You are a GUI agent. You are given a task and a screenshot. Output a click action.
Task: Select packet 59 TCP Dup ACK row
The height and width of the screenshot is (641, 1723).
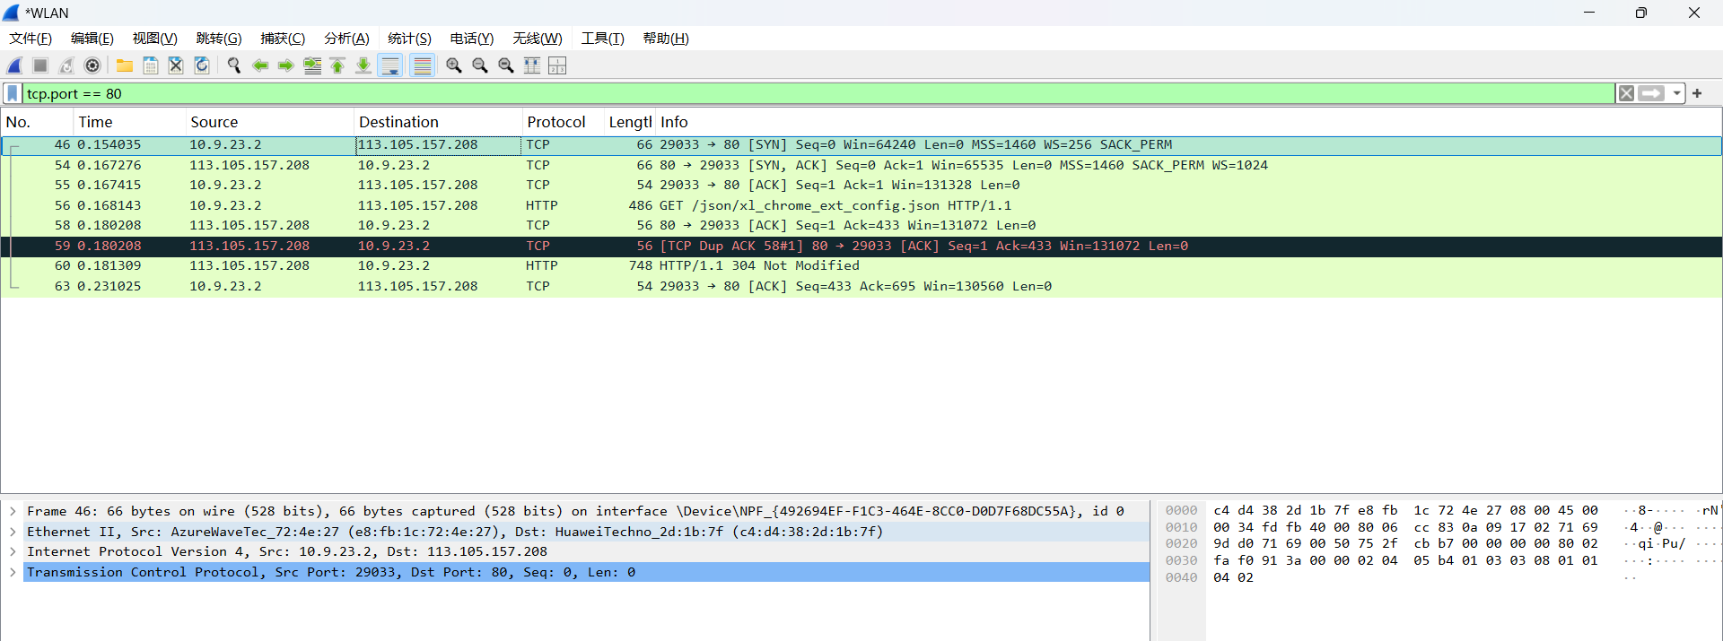coord(861,246)
